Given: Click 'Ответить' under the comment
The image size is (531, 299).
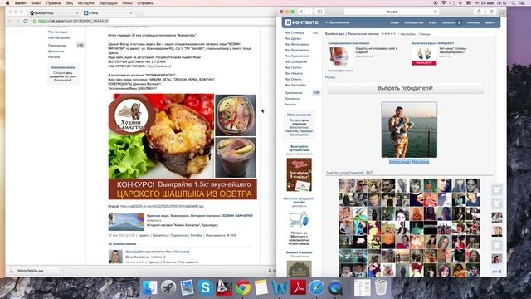Looking at the screenshot, I should coord(169,262).
